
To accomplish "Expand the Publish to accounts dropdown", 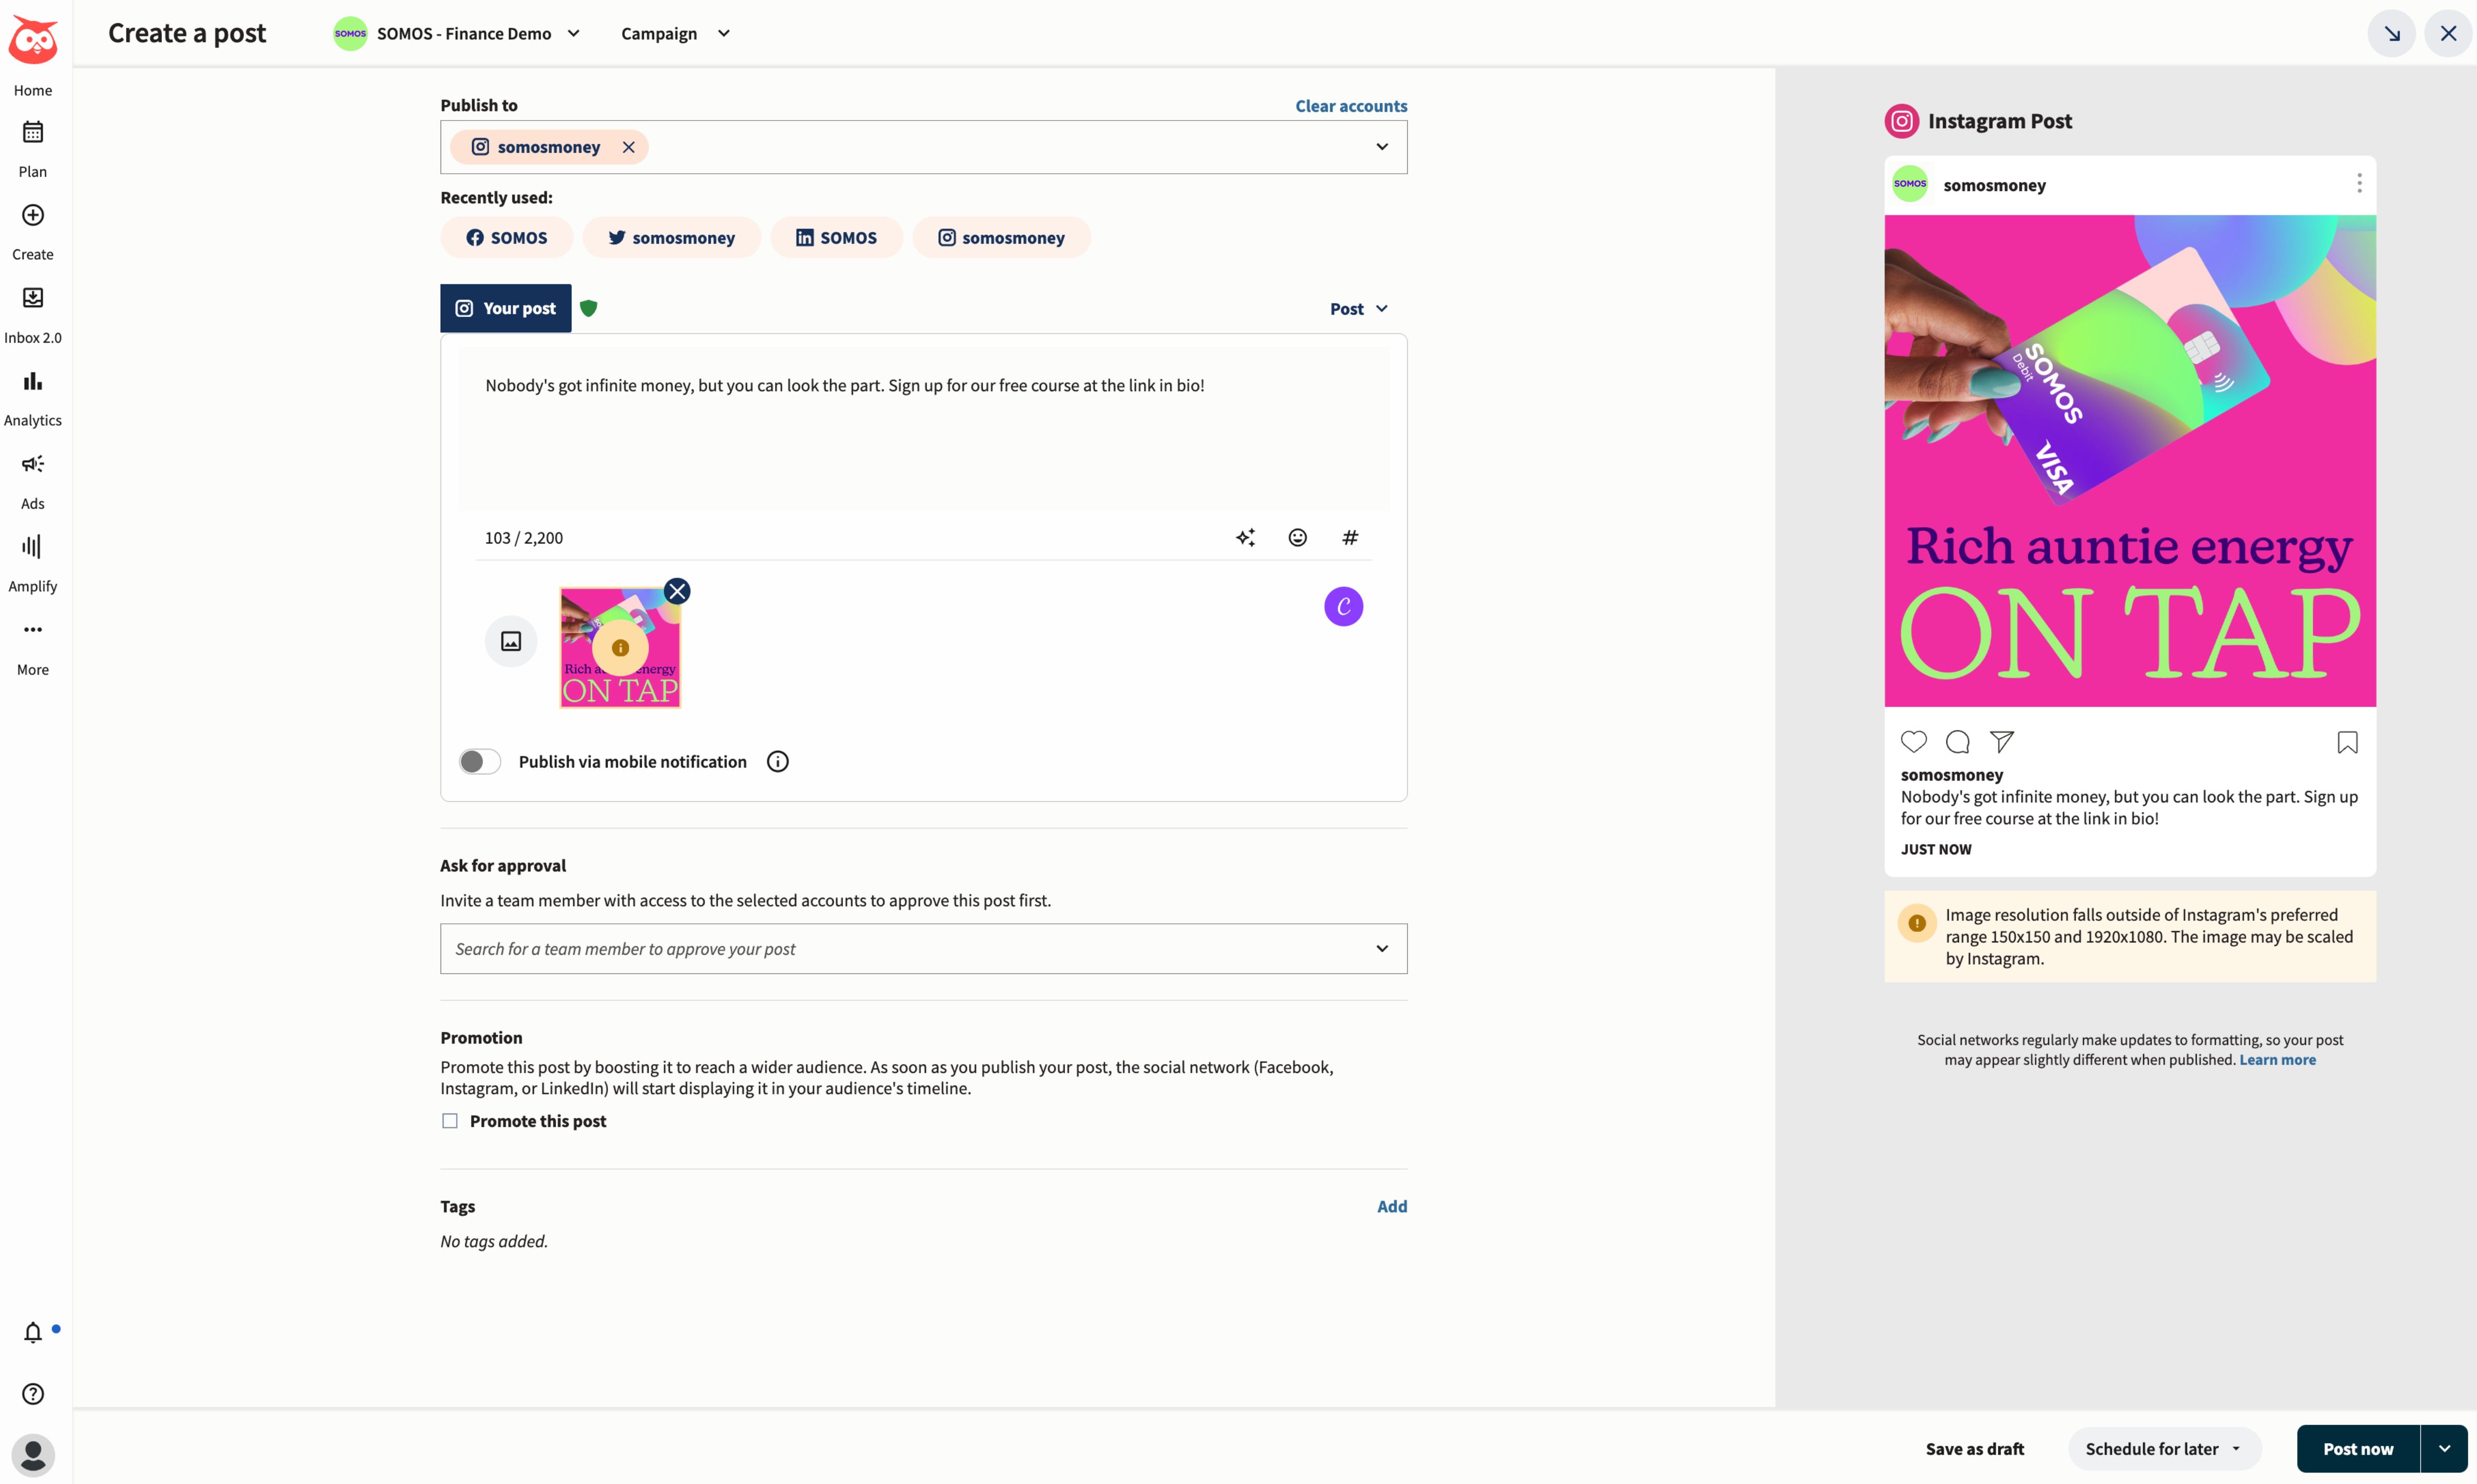I will coord(1382,146).
